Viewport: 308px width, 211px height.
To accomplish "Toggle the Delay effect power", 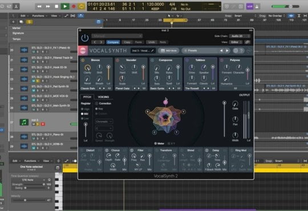I will point(206,151).
